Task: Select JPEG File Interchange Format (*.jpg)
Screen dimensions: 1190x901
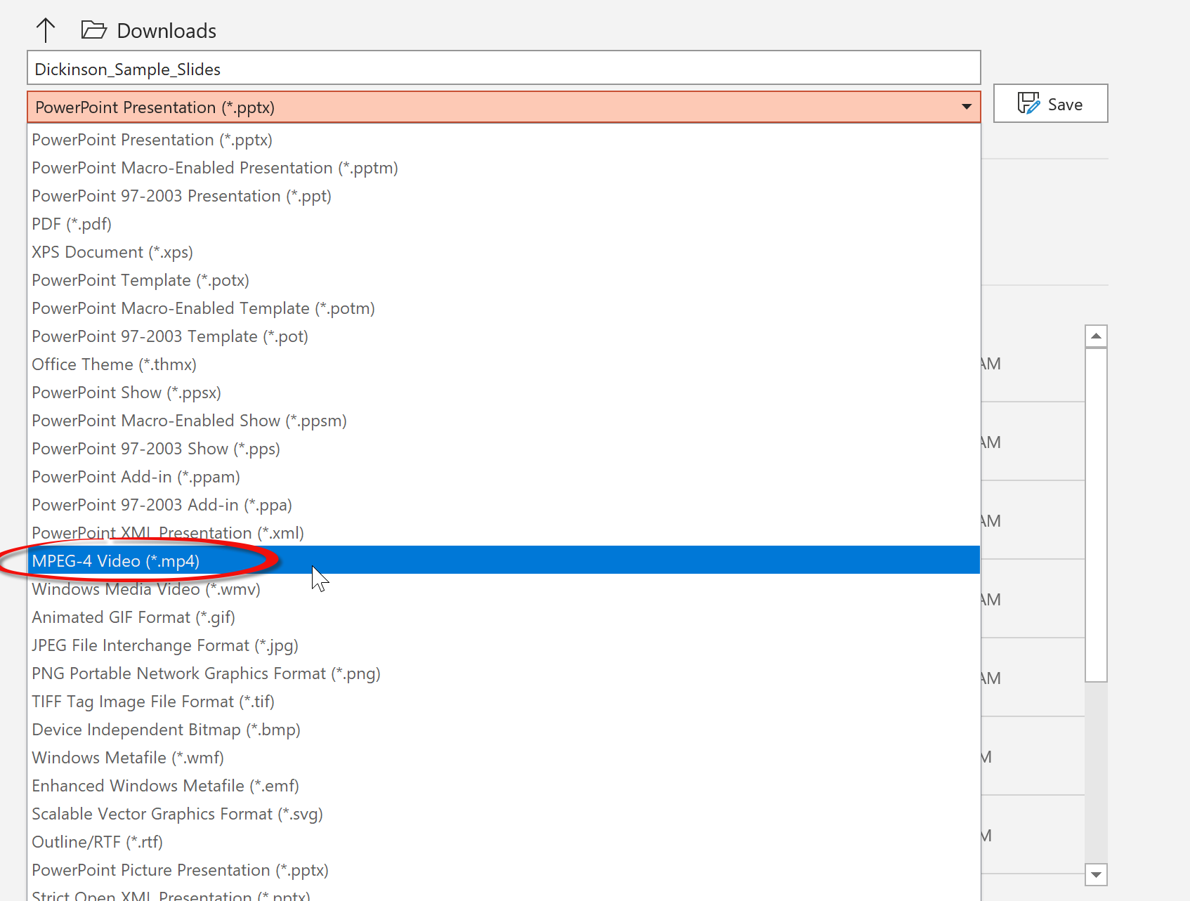Action: pos(504,645)
